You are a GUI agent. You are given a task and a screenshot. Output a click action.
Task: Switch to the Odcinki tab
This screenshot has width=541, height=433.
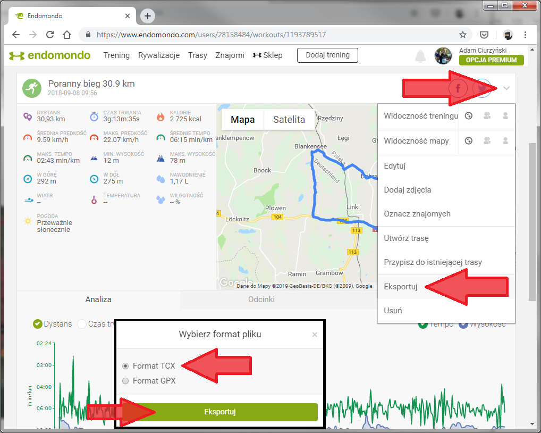[x=261, y=299]
